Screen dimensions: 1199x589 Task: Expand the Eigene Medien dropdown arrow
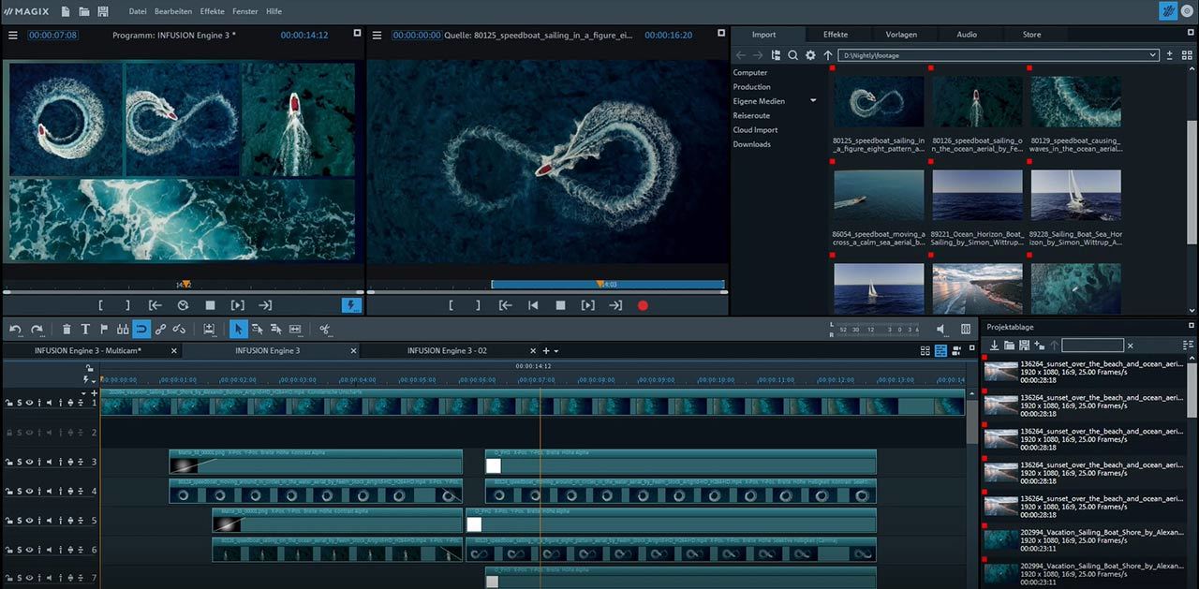point(813,101)
